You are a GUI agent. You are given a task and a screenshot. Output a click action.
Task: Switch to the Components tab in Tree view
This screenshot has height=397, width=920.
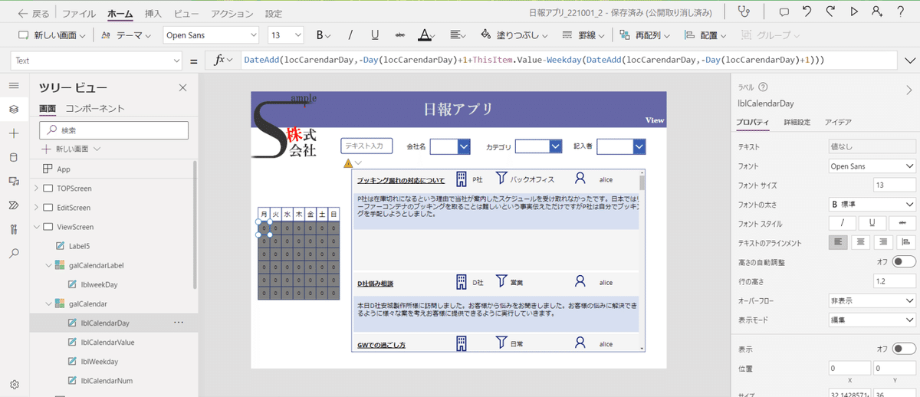(95, 109)
